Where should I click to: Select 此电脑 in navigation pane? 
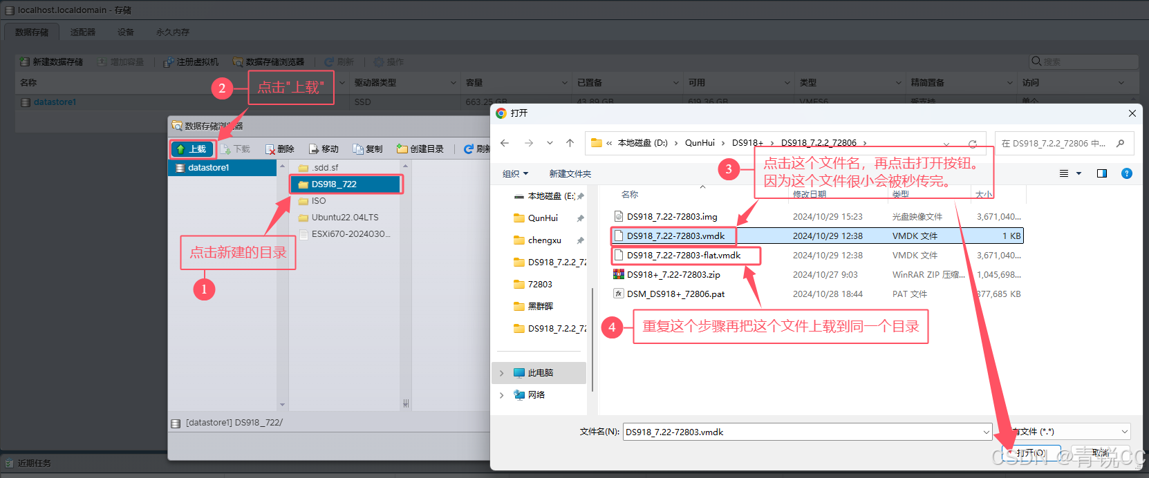coord(540,372)
